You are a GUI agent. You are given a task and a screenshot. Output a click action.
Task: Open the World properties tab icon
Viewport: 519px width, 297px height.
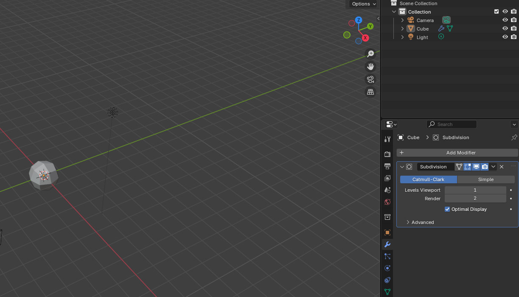(x=387, y=202)
